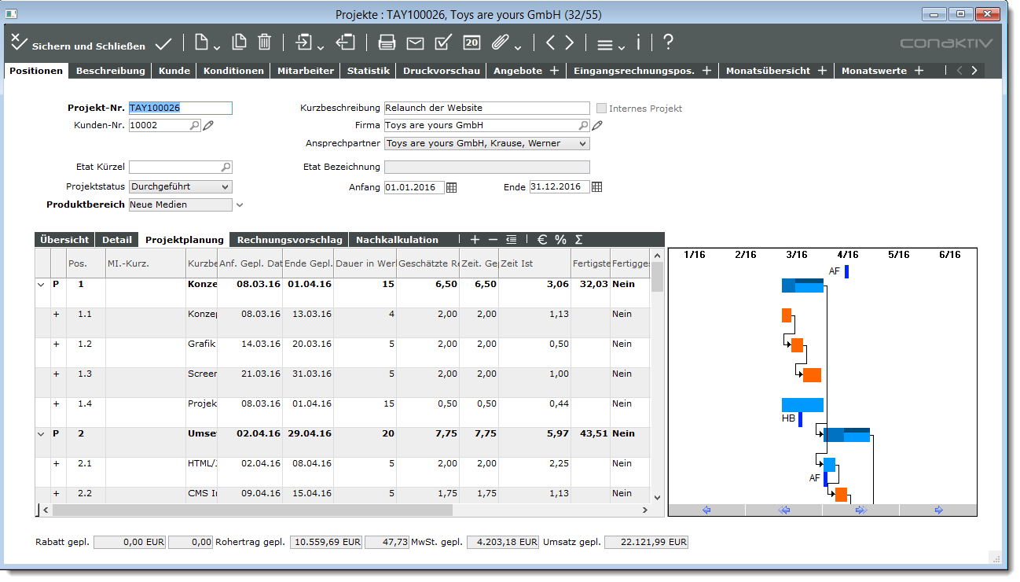
Task: Expand the Produktbereich chevron
Action: [x=240, y=205]
